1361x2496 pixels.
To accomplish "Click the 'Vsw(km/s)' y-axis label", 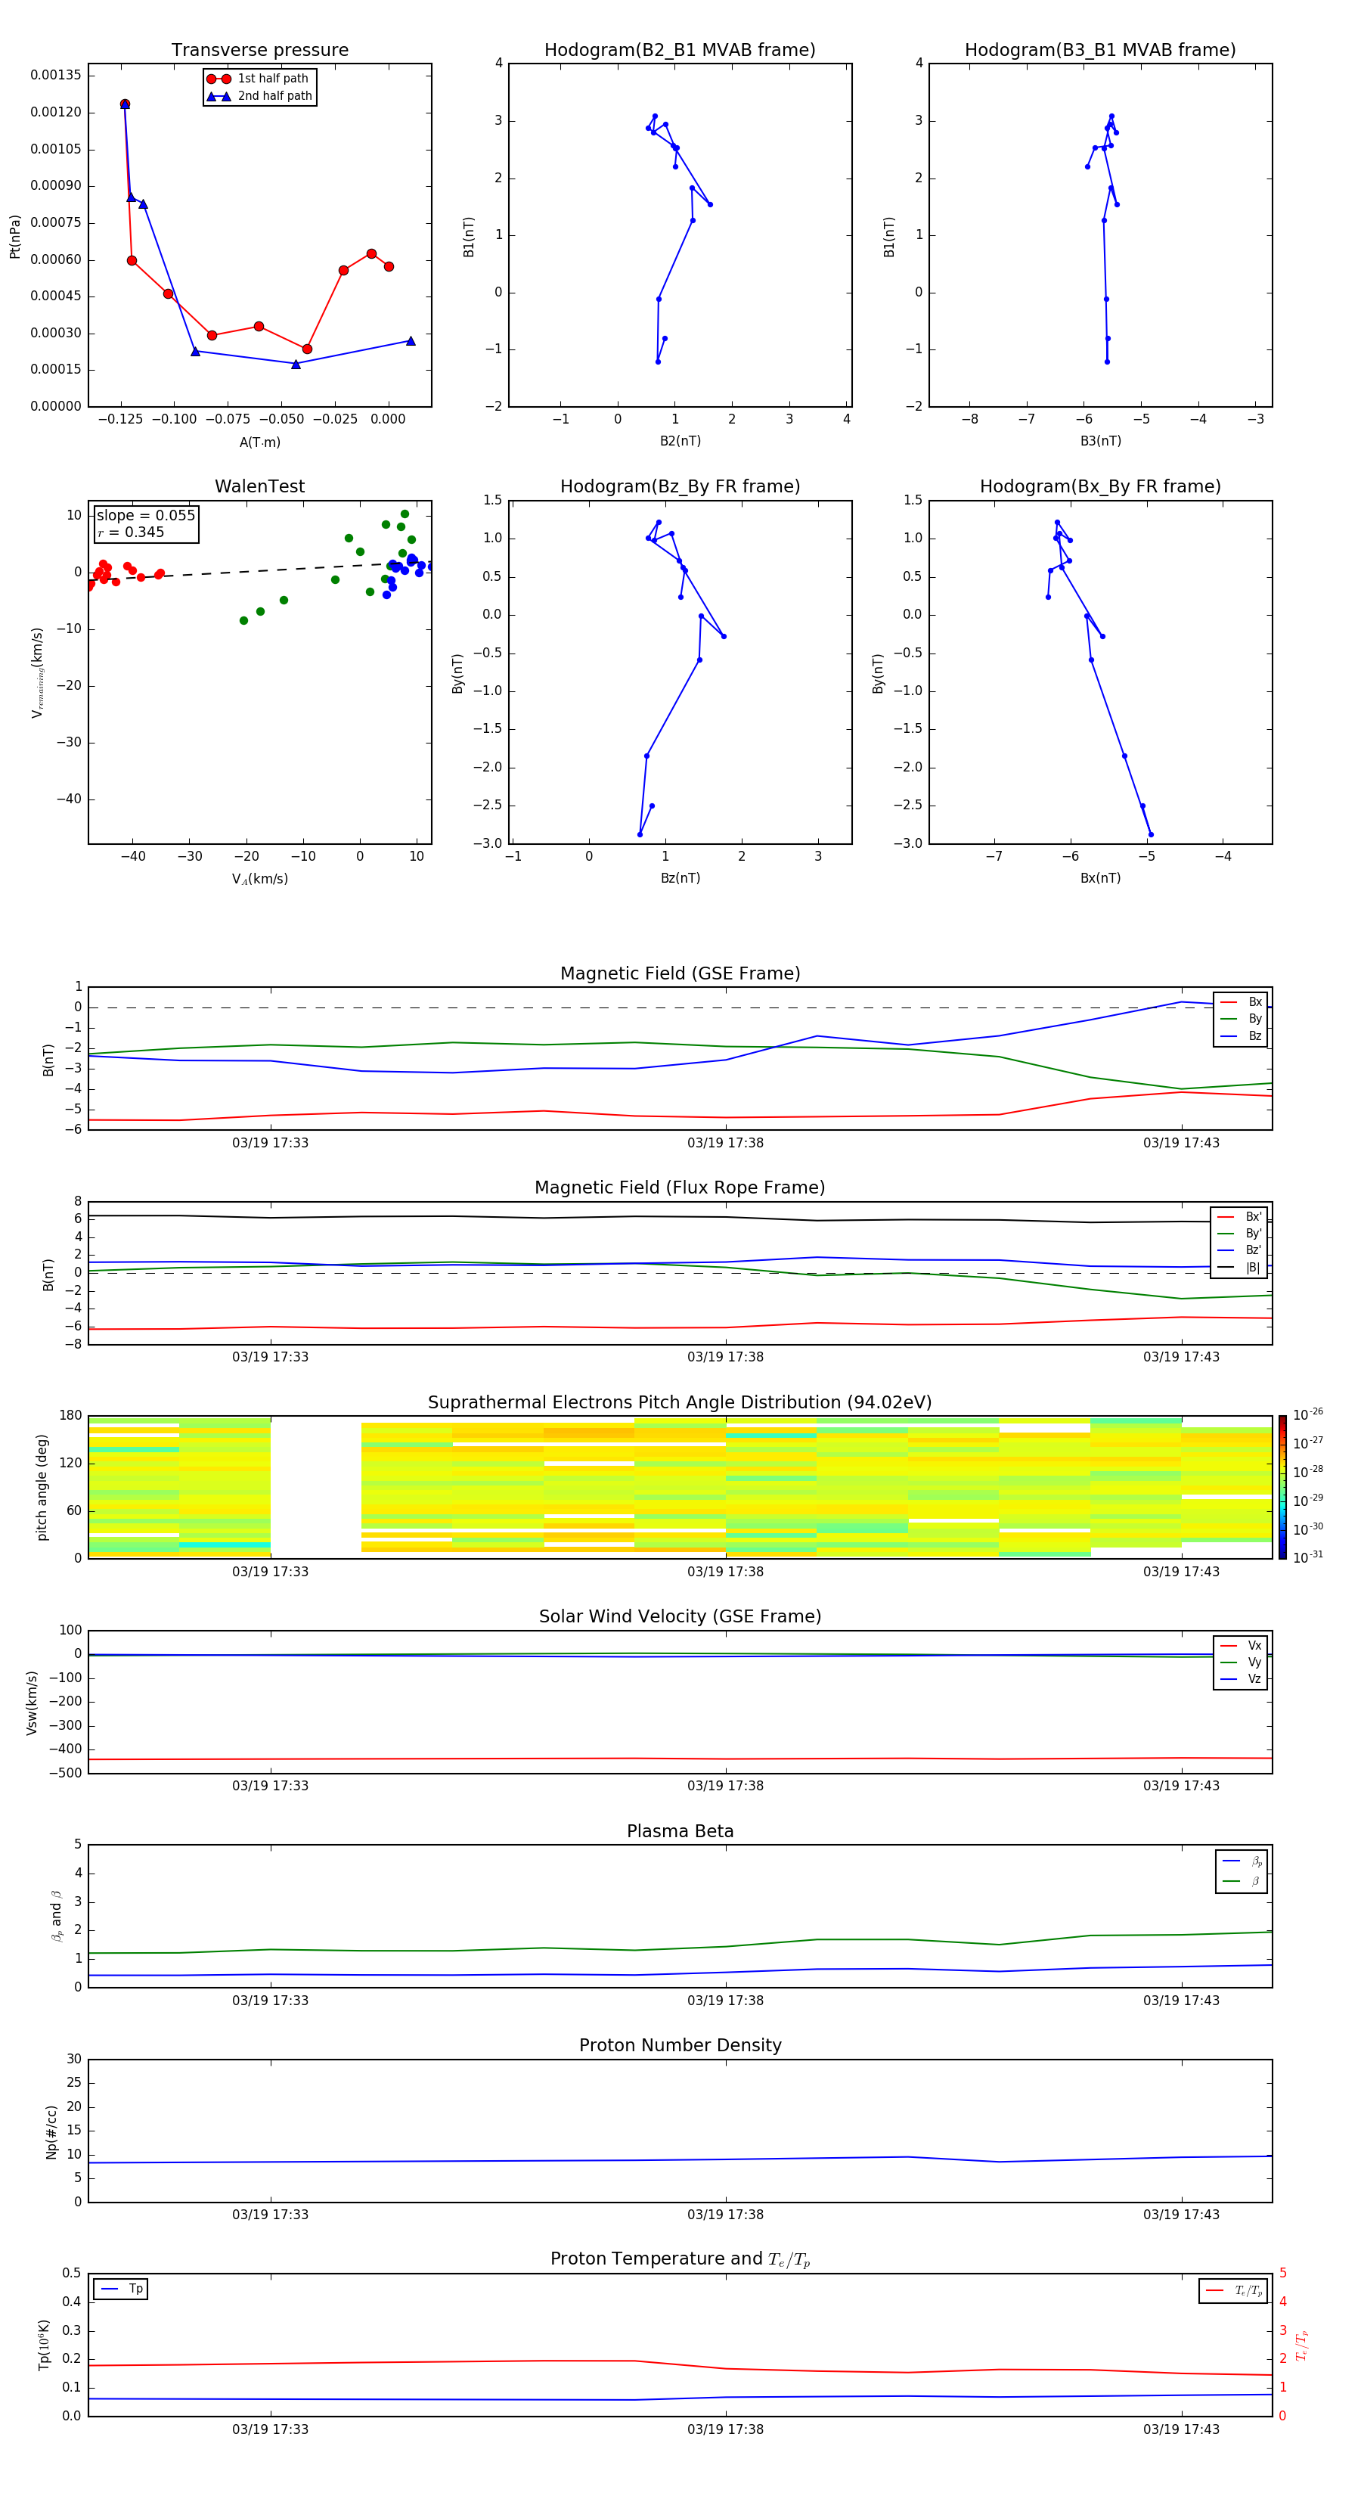I will tap(31, 1703).
